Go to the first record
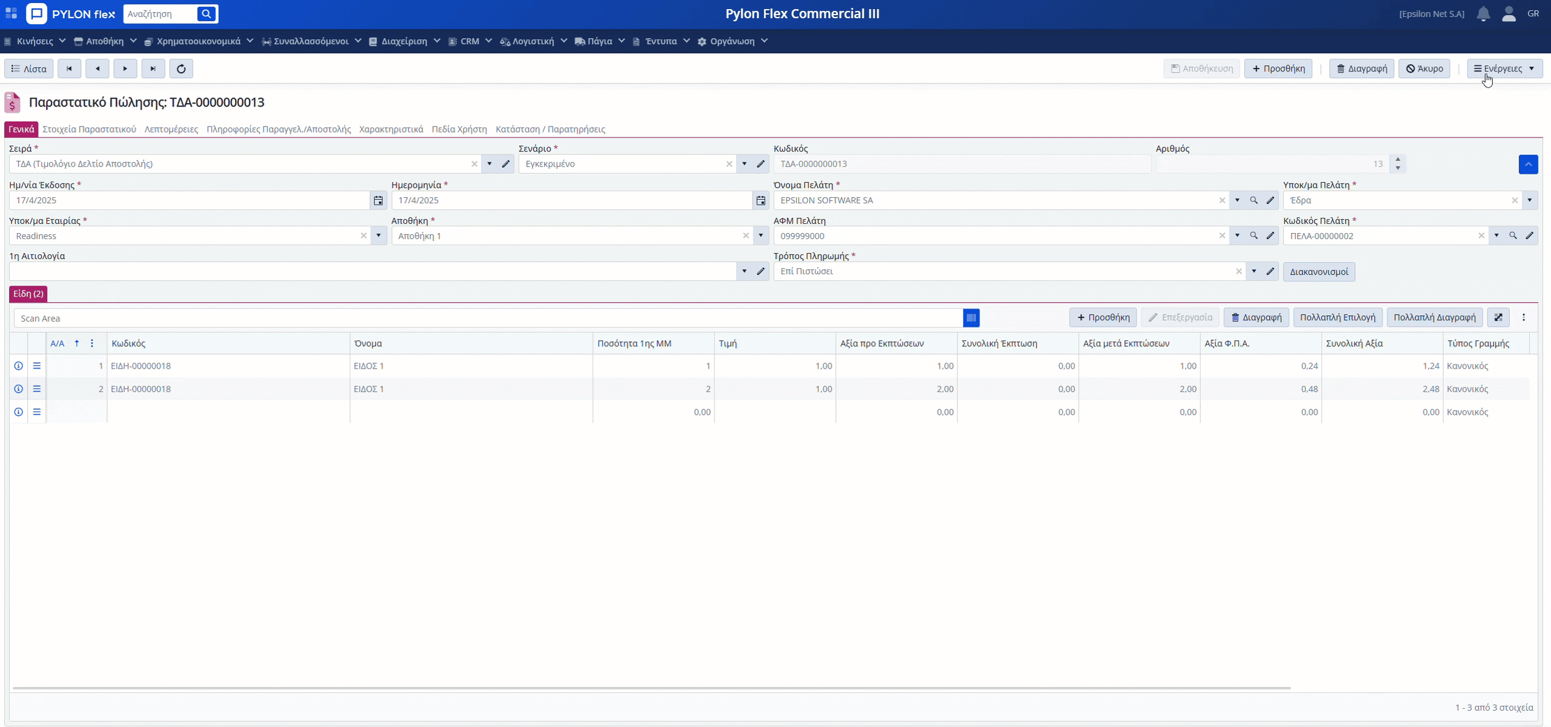This screenshot has height=727, width=1551. 69,68
